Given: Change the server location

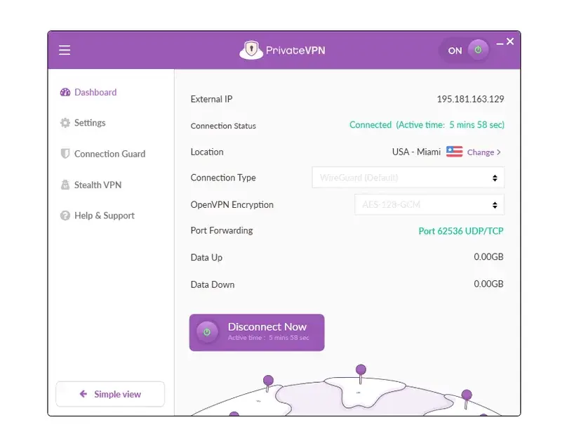Looking at the screenshot, I should (483, 152).
